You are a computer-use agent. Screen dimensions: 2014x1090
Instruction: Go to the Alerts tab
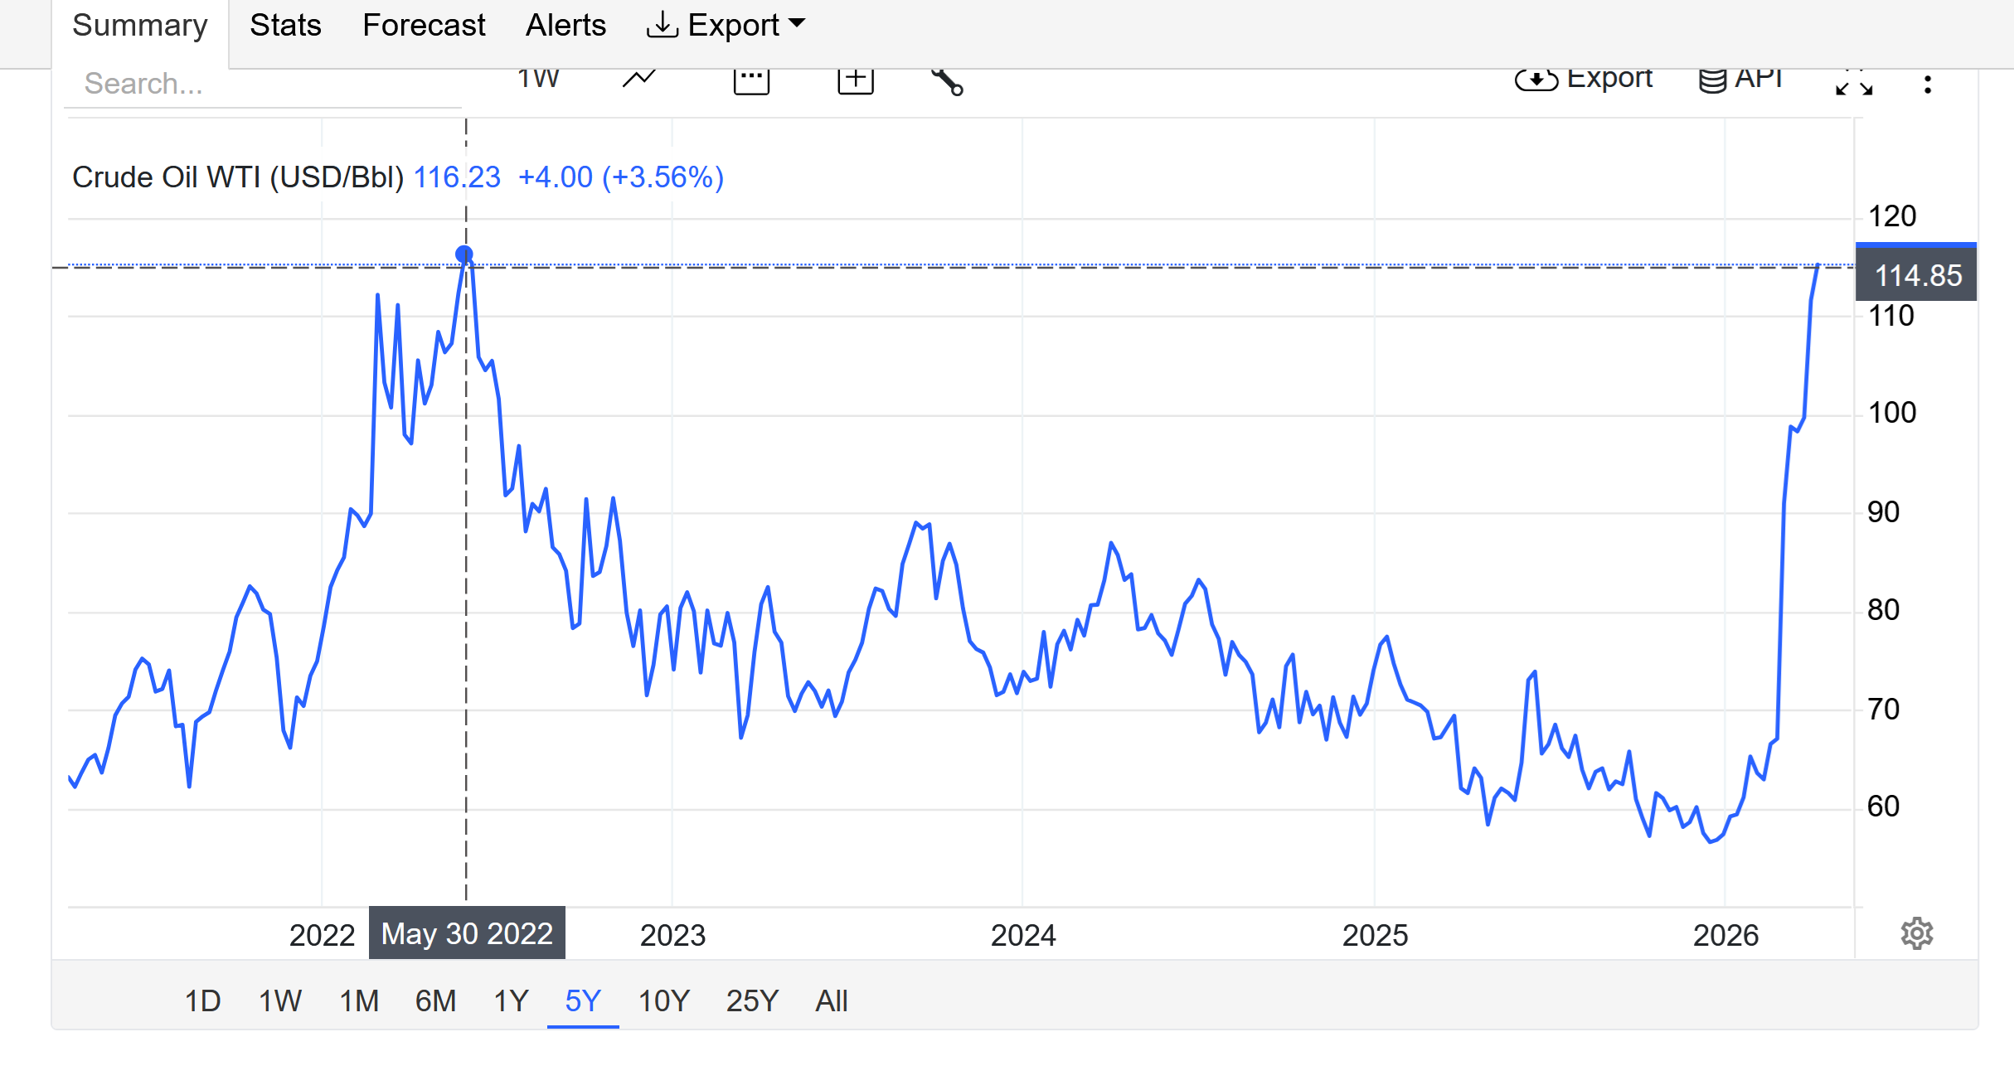pyautogui.click(x=565, y=26)
